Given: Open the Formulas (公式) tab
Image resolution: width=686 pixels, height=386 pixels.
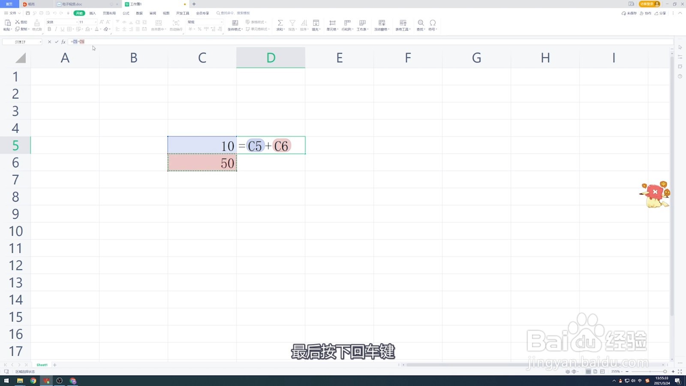Looking at the screenshot, I should [126, 13].
